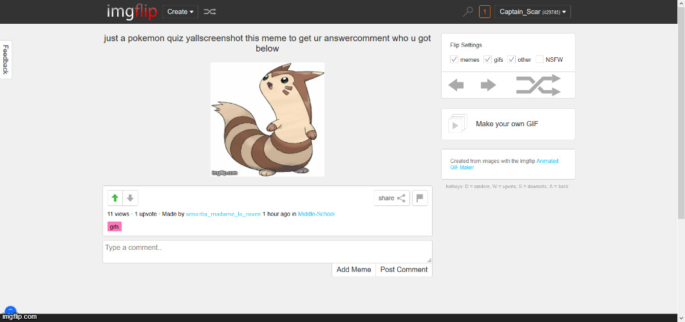685x322 pixels.
Task: Click the Post Comment button
Action: click(404, 270)
